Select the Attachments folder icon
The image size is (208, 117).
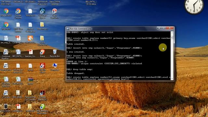point(42,25)
